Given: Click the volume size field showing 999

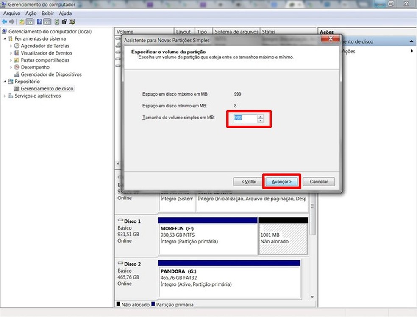Looking at the screenshot, I should coord(245,118).
